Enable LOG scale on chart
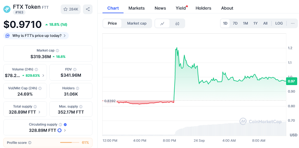Screen dimensions: 299x148 279,24
